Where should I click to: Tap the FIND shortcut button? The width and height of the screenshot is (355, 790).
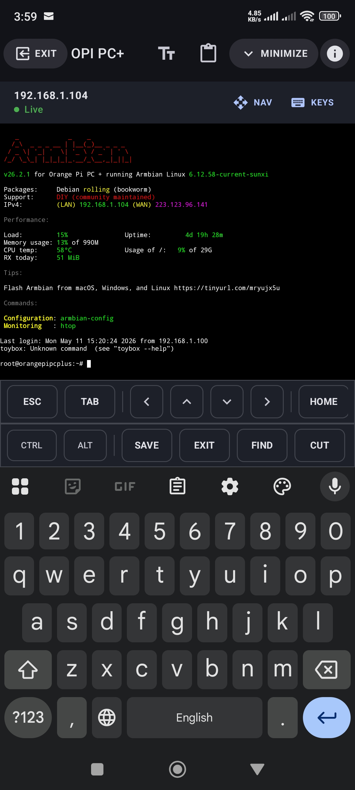coord(262,445)
